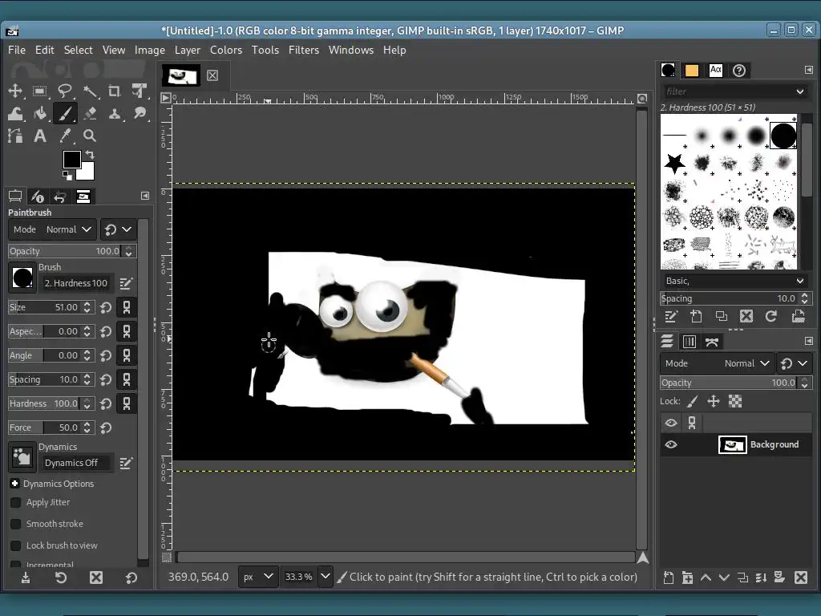821x616 pixels.
Task: Delete the layer using bottom-right icon
Action: [801, 577]
